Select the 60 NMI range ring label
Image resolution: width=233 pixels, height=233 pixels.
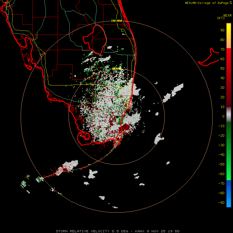pyautogui.click(x=116, y=69)
